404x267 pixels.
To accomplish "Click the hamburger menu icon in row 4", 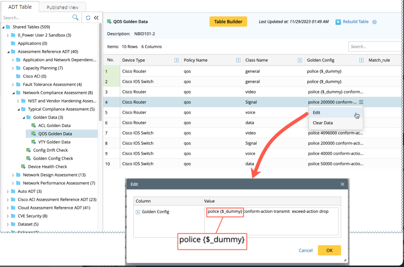I will pos(361,102).
